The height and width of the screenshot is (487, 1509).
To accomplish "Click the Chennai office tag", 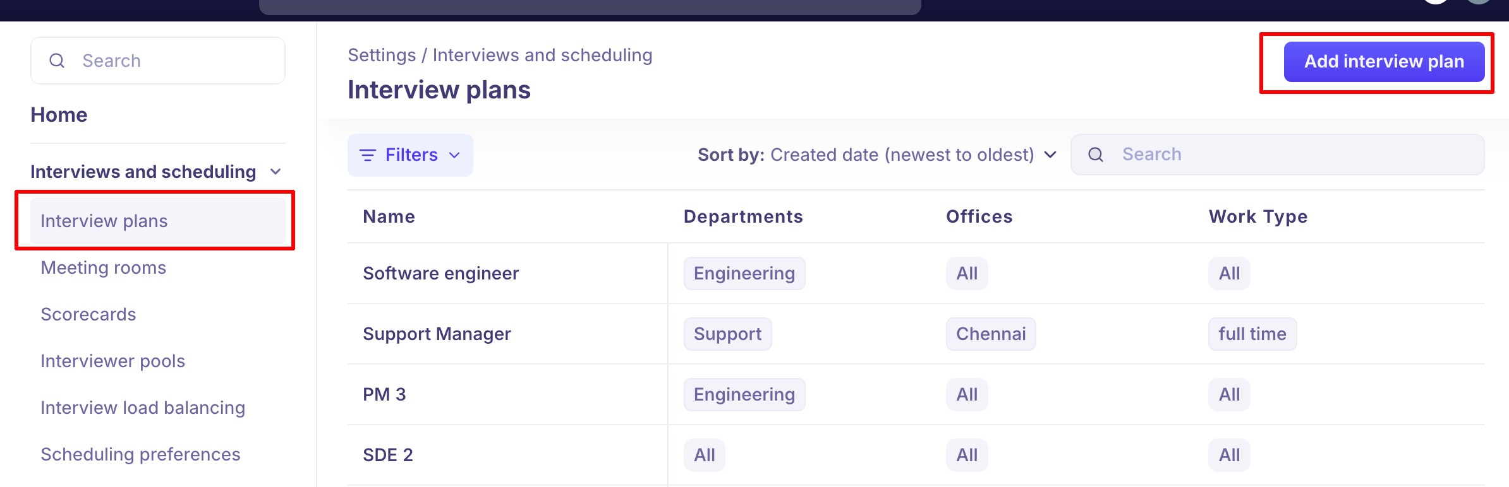I will tap(990, 334).
